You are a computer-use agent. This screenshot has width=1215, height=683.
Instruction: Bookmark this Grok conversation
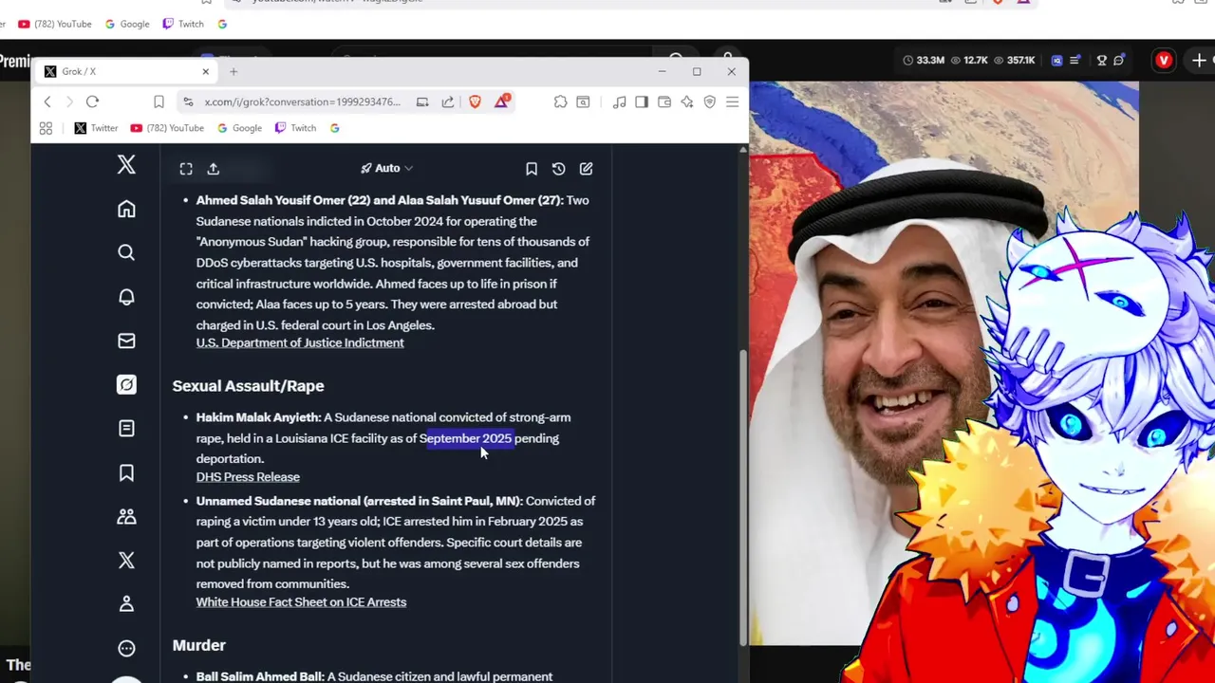532,169
